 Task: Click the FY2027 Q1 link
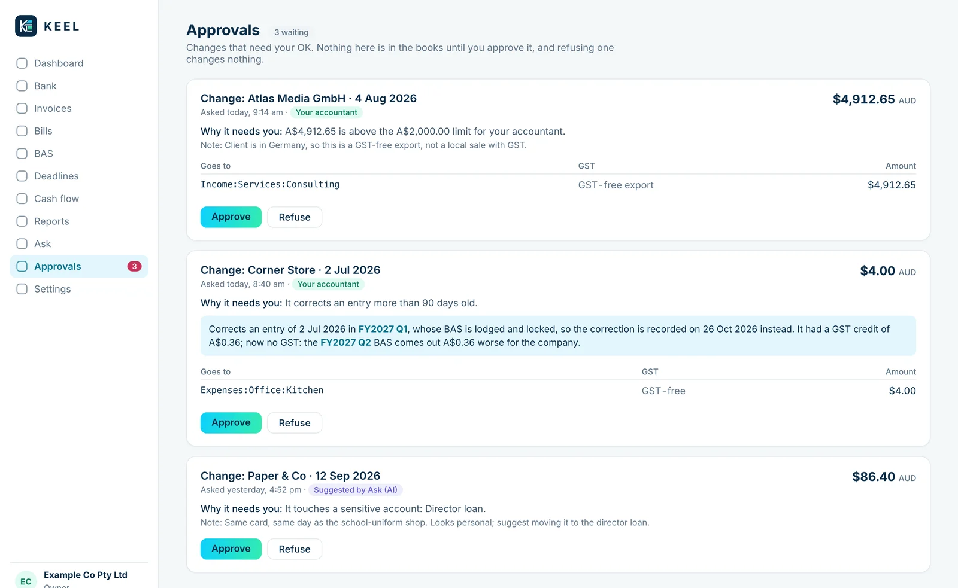tap(383, 329)
